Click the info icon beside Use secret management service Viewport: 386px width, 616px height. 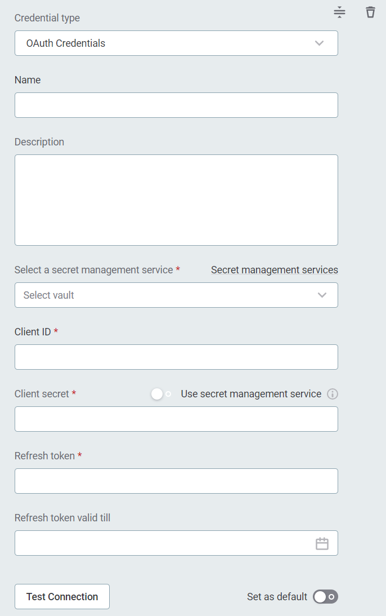(332, 393)
